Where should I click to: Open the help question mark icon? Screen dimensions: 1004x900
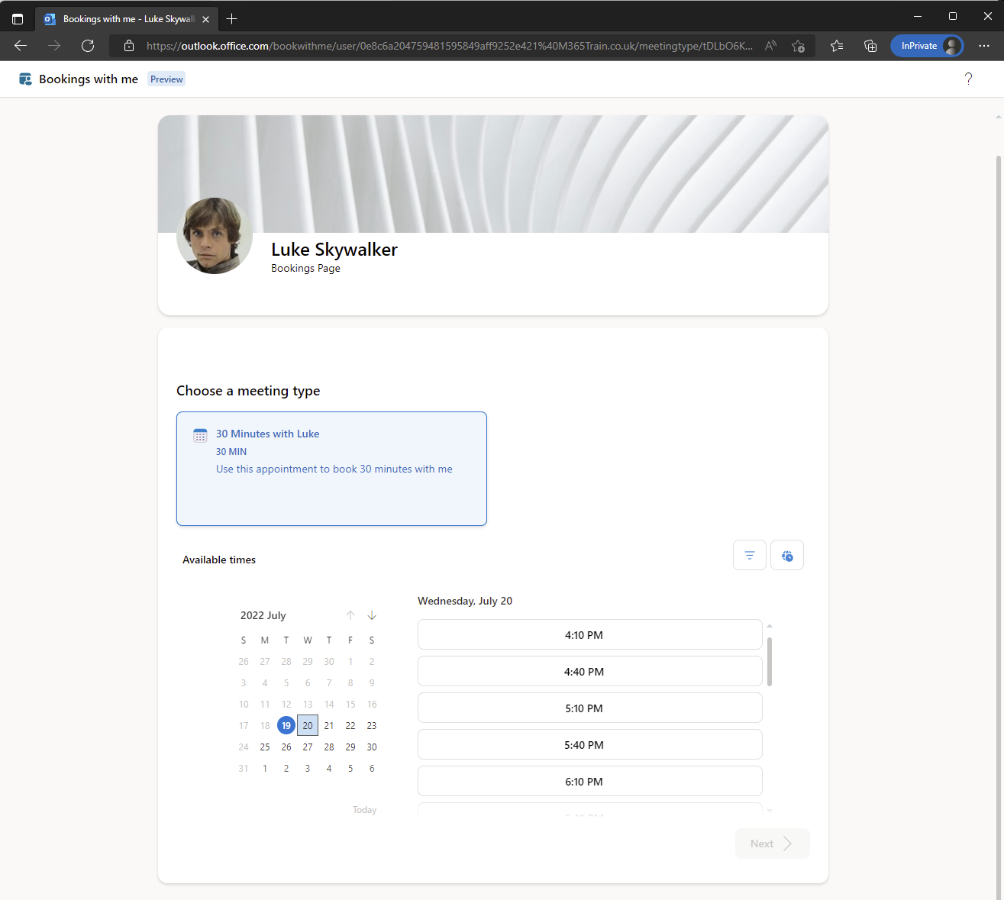(968, 79)
